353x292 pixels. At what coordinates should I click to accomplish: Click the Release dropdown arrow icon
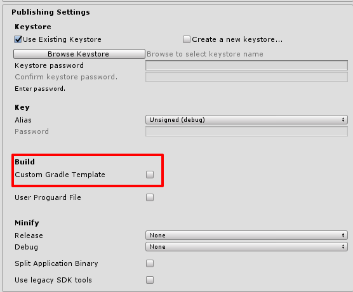(x=343, y=236)
